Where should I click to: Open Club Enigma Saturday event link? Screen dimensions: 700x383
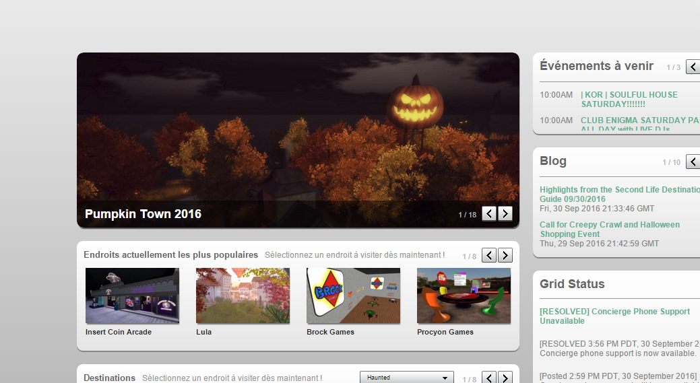(x=640, y=124)
